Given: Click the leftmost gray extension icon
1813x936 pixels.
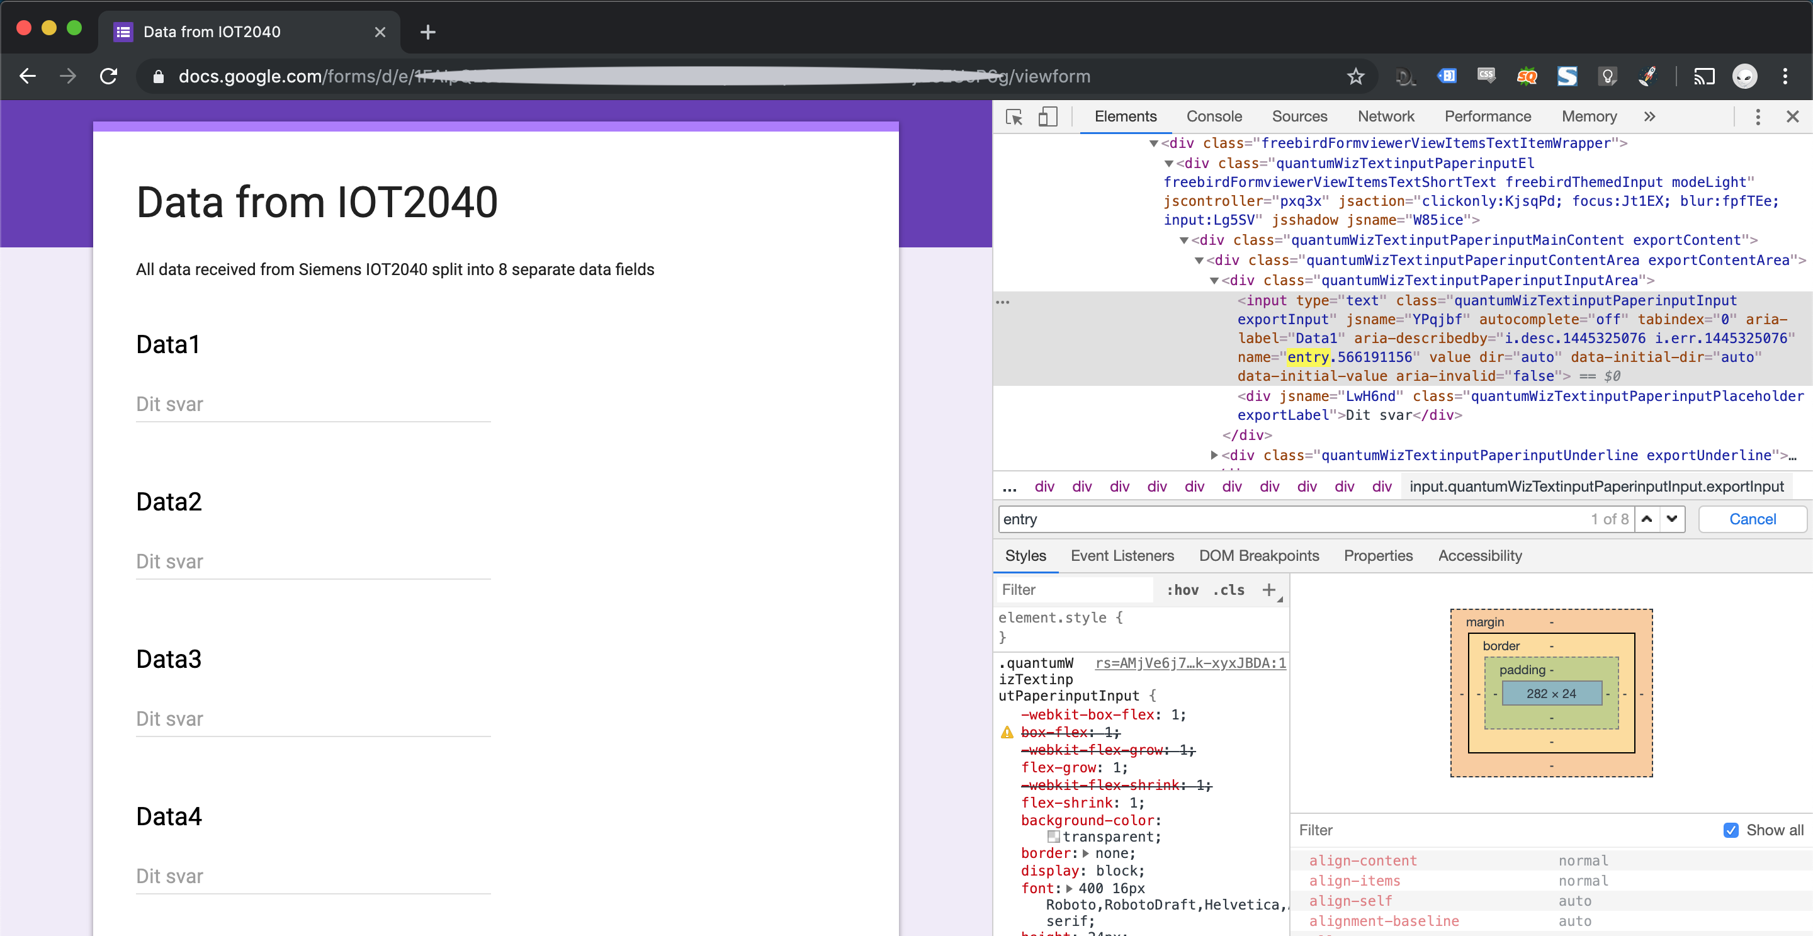Looking at the screenshot, I should coord(1406,77).
